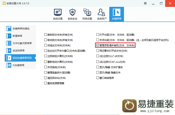Enable (反)注册OCX checkbox

97,62
